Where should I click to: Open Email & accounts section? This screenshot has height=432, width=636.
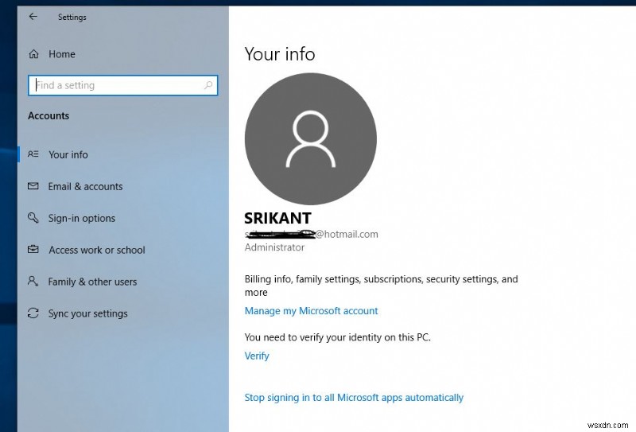pos(85,186)
